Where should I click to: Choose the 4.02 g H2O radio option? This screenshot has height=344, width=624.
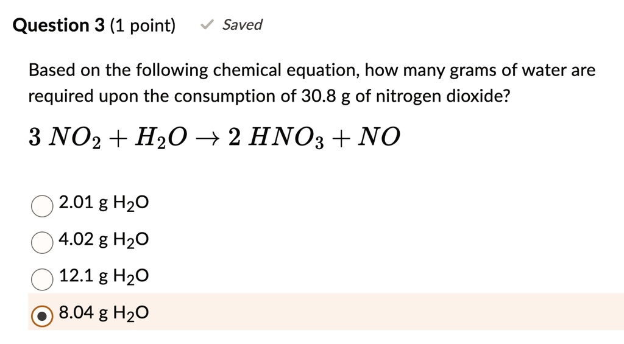pyautogui.click(x=41, y=242)
